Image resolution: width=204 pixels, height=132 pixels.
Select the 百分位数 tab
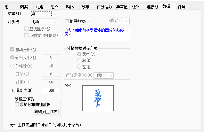click(x=104, y=6)
